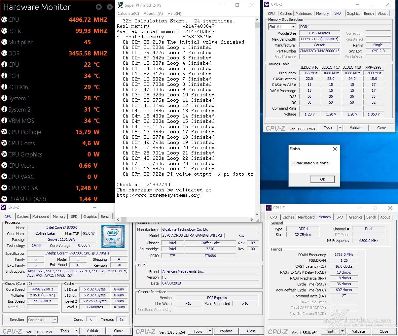Click the CPU temperature thermometer icon
This screenshot has height=336, width=398.
(x=4, y=64)
